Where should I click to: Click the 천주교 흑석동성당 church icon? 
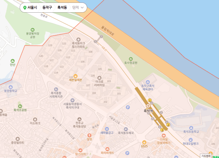click(79, 119)
